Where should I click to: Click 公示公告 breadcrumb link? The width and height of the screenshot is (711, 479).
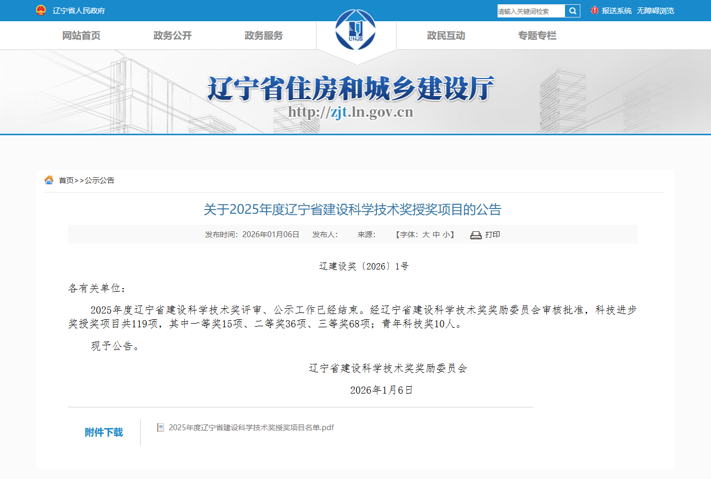[x=100, y=180]
